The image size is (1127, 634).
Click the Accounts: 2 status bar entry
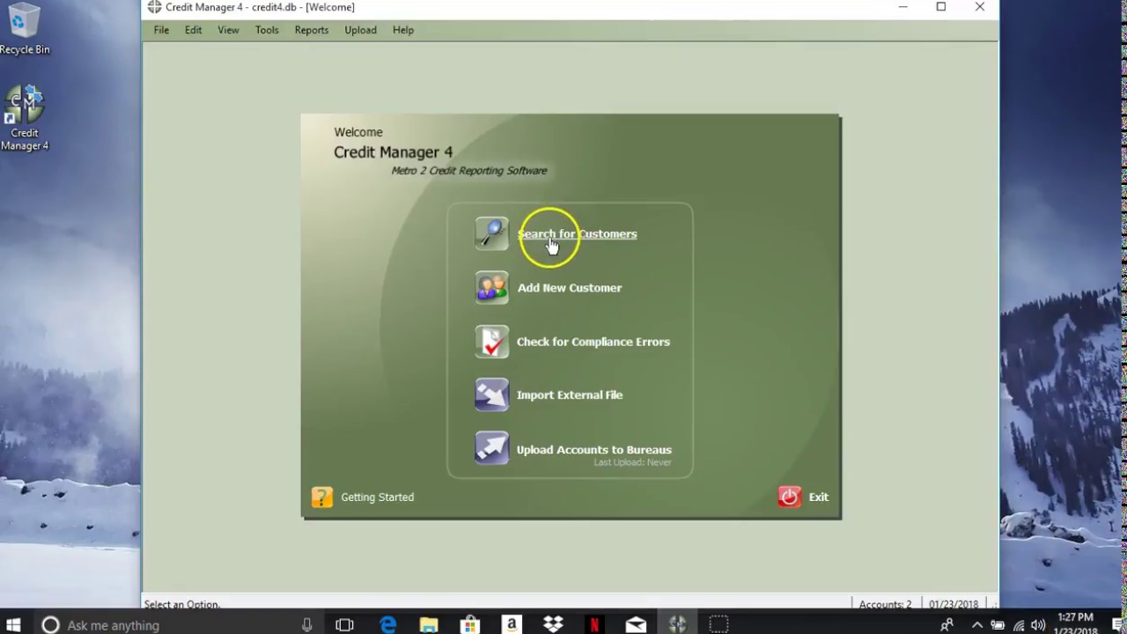[x=885, y=605]
